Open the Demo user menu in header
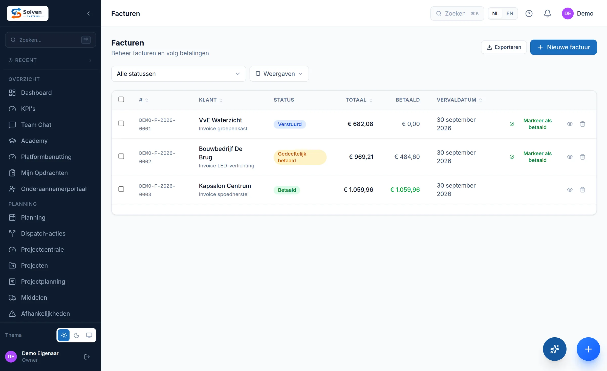Viewport: 607px width, 371px height. pyautogui.click(x=578, y=13)
